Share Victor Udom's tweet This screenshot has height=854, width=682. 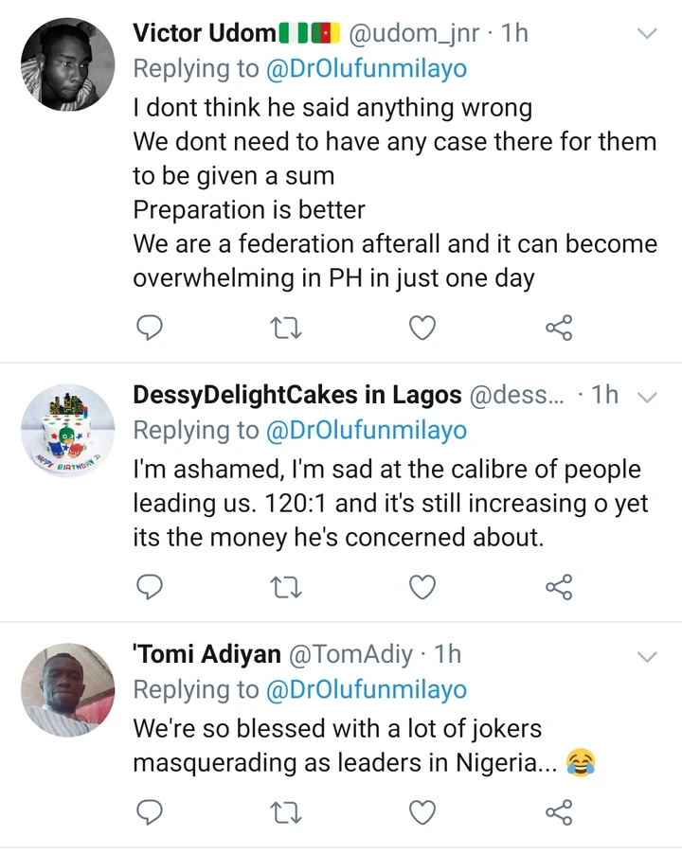(x=559, y=328)
